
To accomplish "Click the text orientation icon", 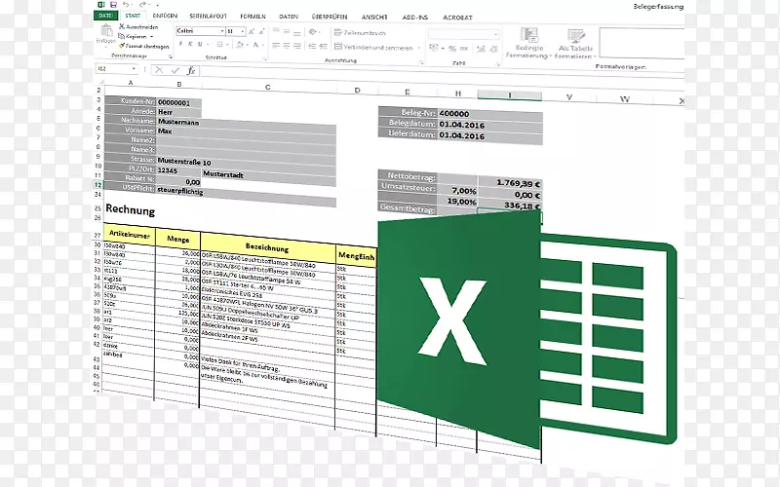I will (312, 32).
